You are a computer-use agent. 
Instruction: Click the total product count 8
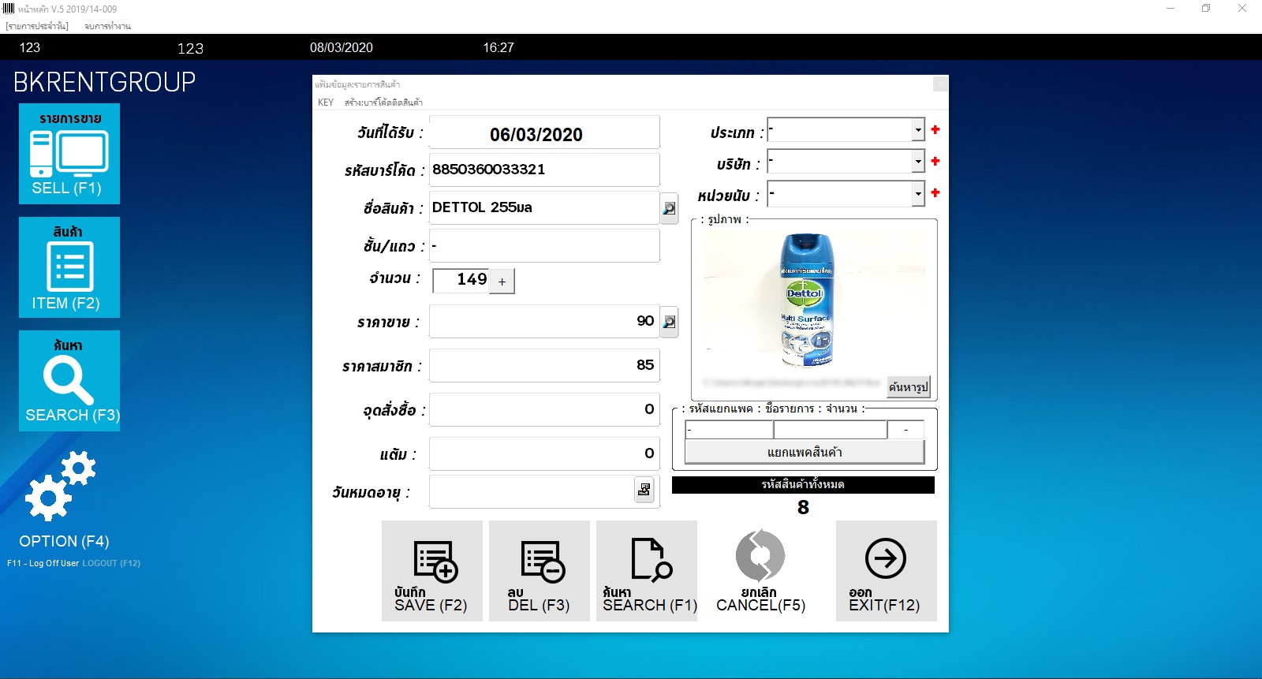(x=803, y=508)
